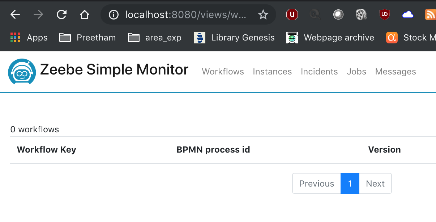
Task: Open the Apps shortcut on the bookmarks bar
Action: tap(29, 37)
